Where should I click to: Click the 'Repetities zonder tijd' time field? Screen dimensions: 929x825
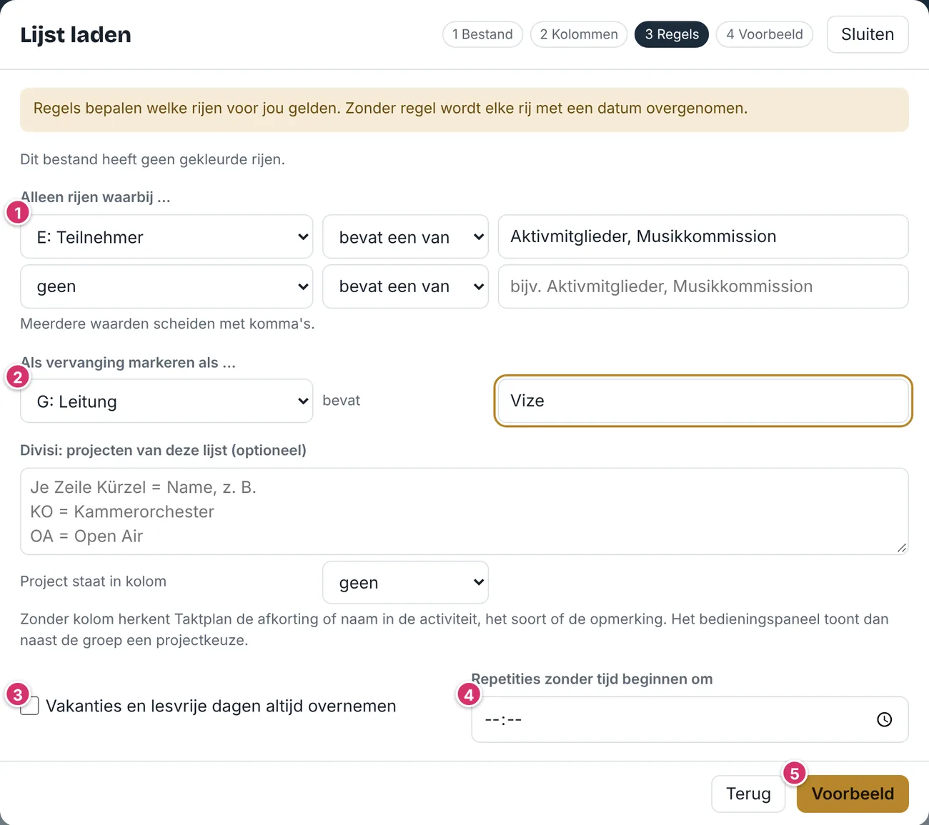[690, 719]
